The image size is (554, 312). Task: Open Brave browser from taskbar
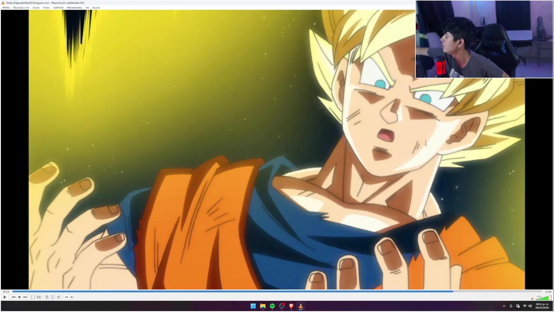click(291, 306)
